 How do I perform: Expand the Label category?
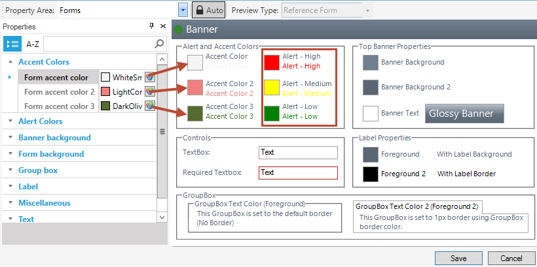(10, 187)
